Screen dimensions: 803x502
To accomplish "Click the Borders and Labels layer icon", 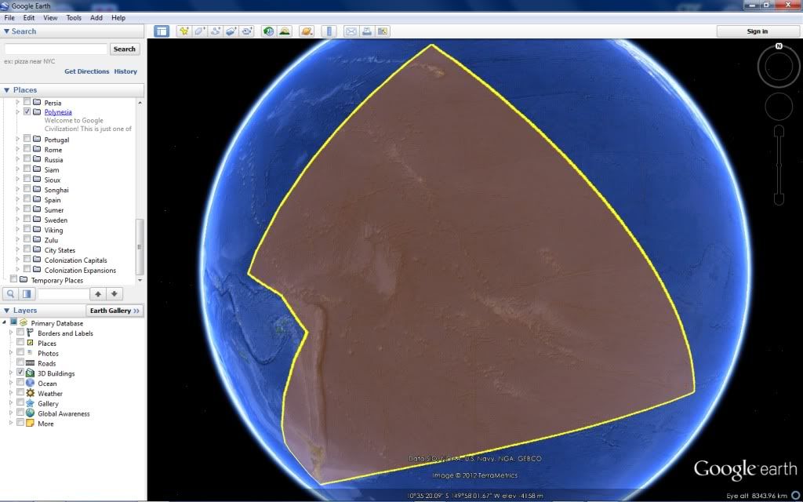I will tap(31, 333).
